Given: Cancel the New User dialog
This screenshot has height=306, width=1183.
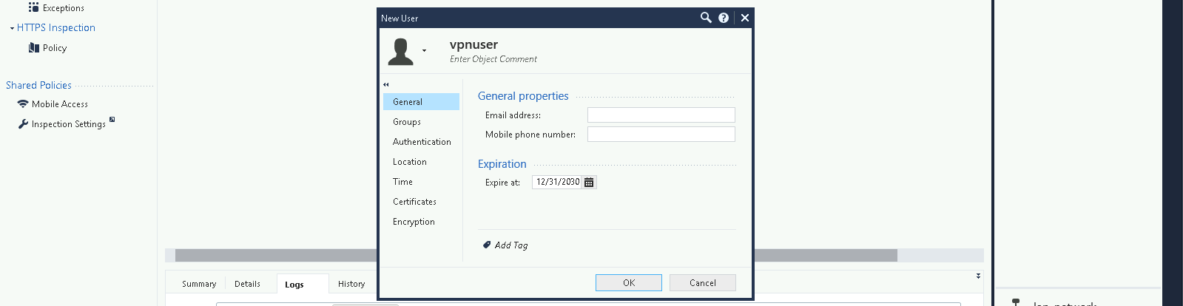Looking at the screenshot, I should pos(702,283).
